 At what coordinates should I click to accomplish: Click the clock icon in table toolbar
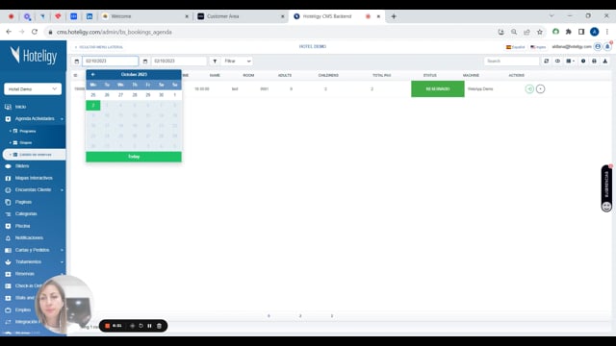(583, 62)
